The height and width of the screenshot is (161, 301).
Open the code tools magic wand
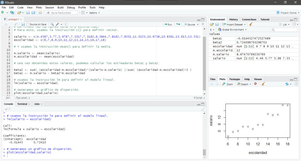[x=58, y=24]
